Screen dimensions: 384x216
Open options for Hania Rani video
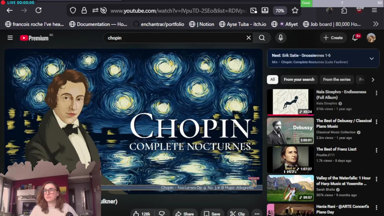(x=376, y=208)
